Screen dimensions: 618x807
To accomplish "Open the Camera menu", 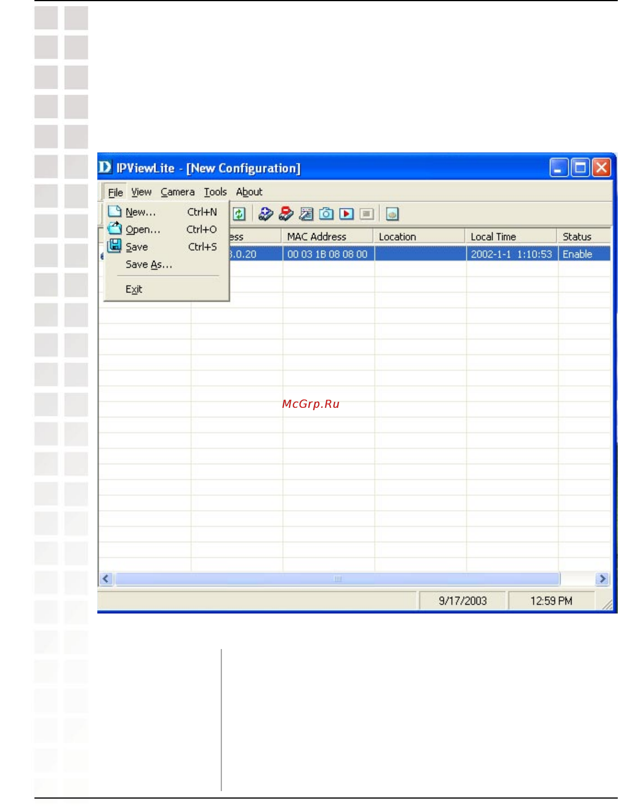I will (x=178, y=192).
